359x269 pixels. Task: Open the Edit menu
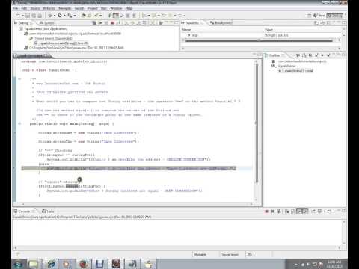click(24, 8)
